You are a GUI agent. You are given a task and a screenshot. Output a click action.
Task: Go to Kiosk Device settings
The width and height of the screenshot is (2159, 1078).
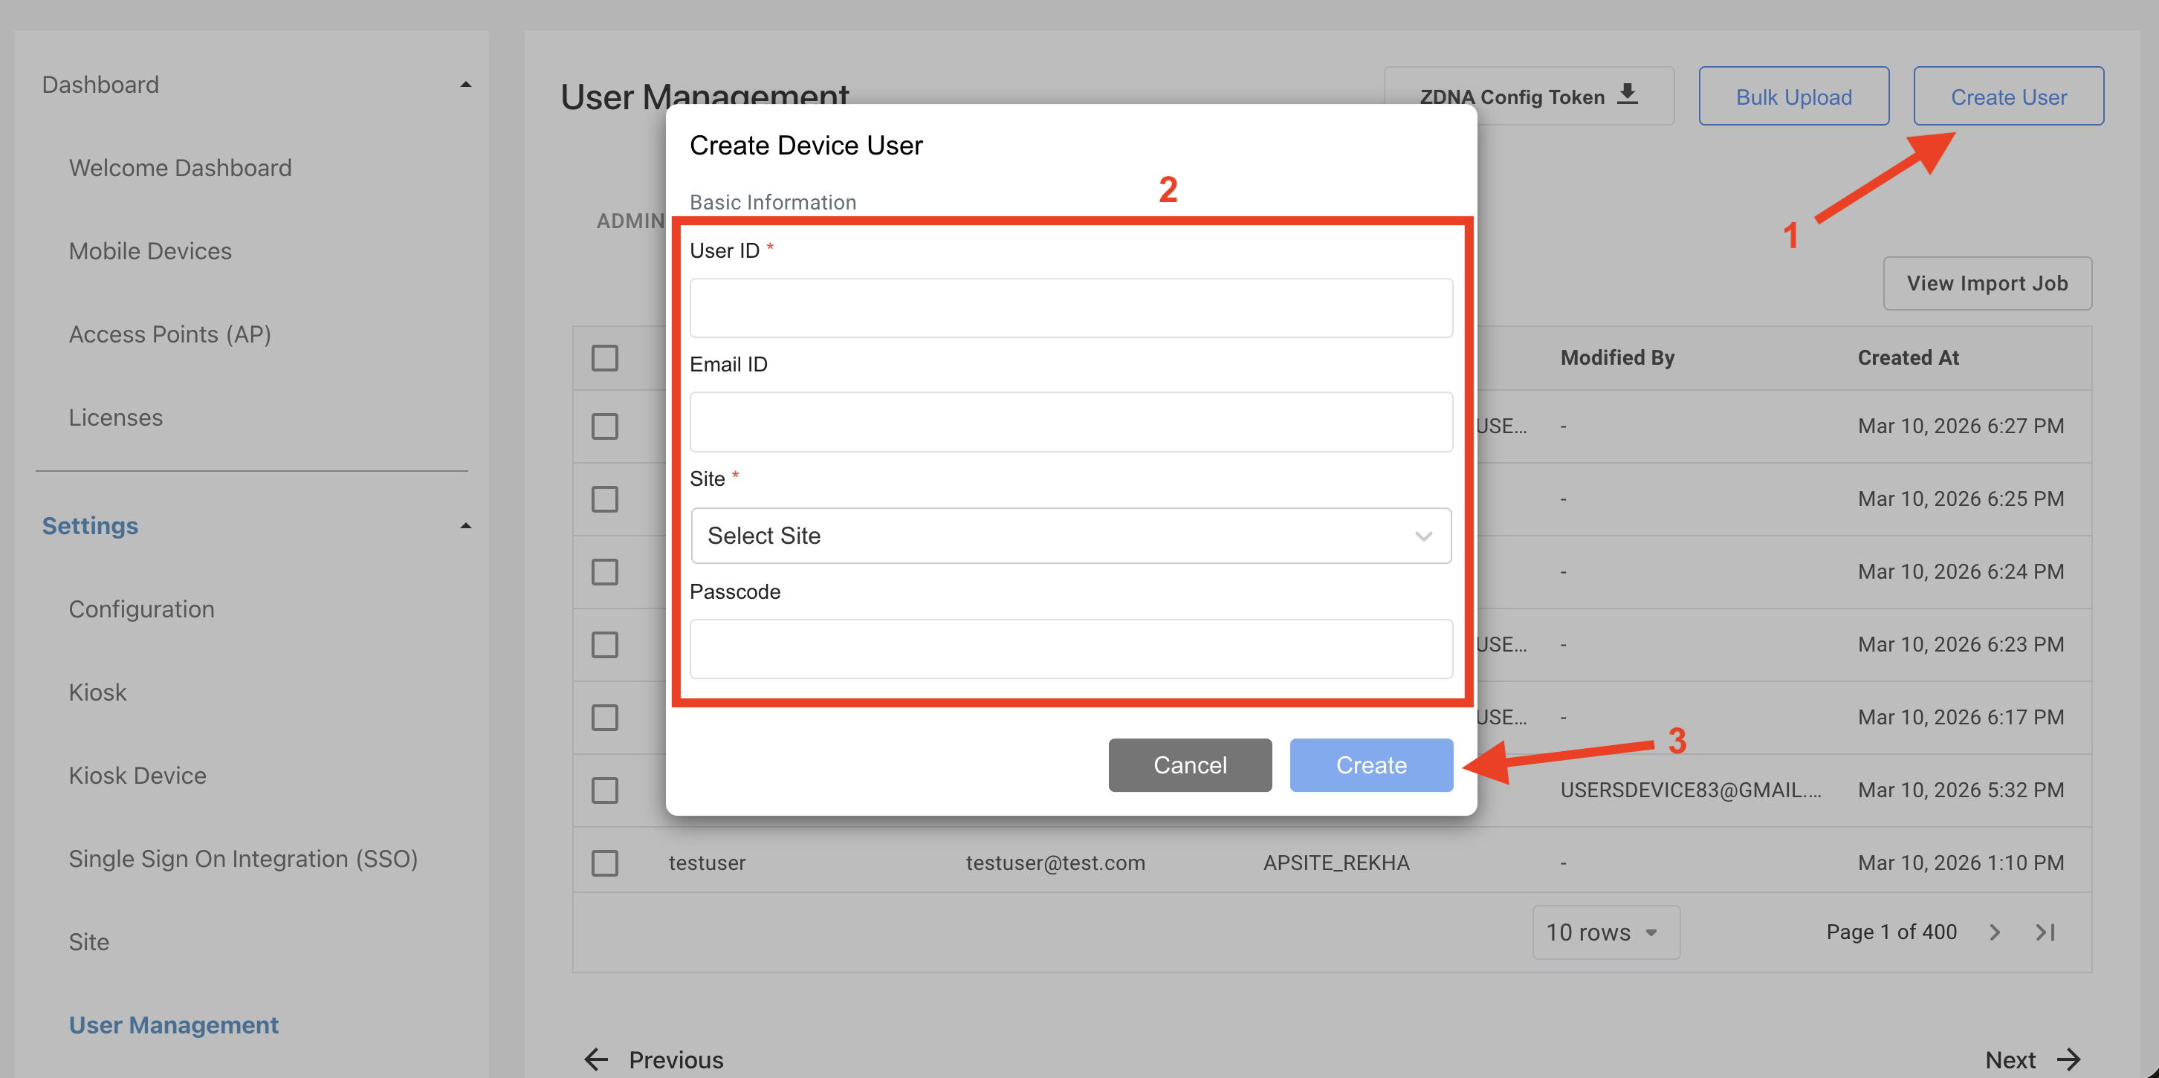137,775
